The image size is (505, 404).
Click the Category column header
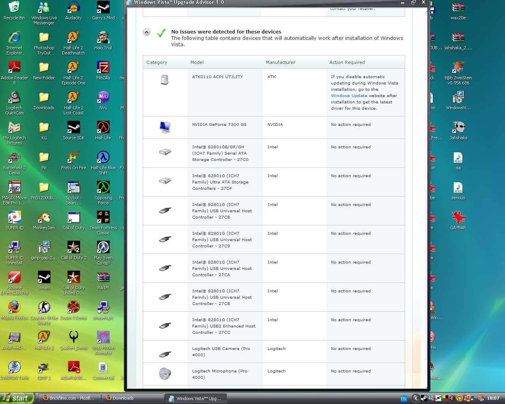pos(157,62)
